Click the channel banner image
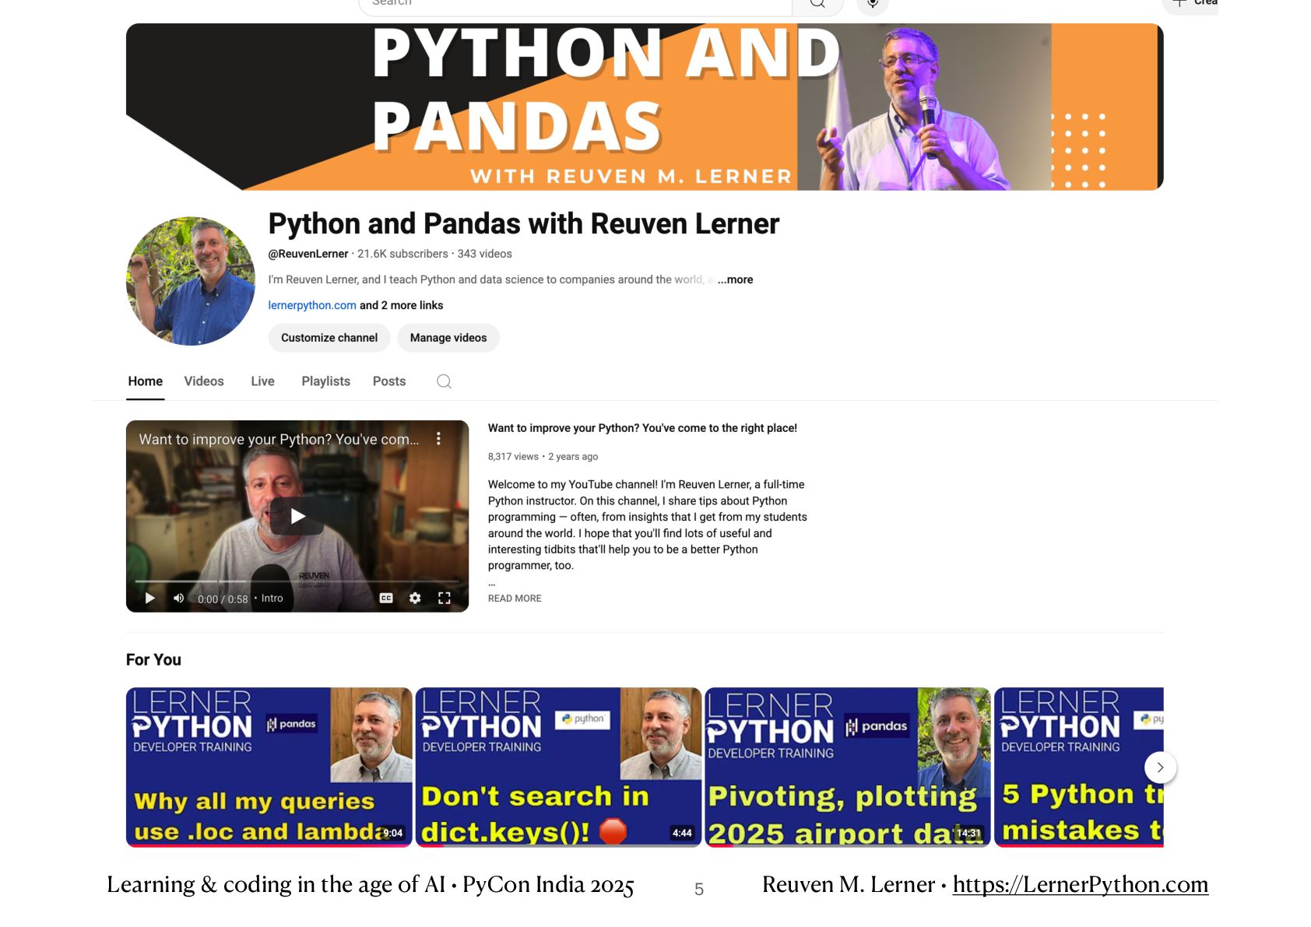 (645, 107)
